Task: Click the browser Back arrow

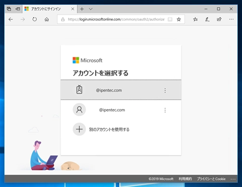Action: pyautogui.click(x=11, y=20)
